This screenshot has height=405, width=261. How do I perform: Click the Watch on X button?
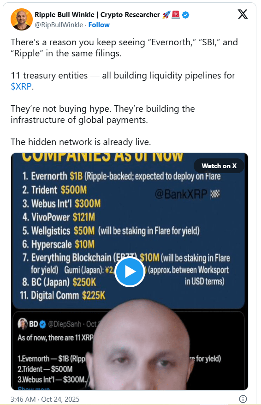click(x=219, y=166)
